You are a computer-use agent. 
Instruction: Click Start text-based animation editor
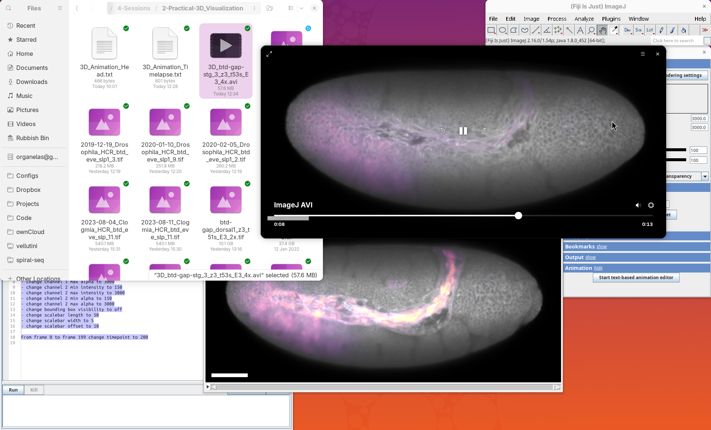click(636, 278)
